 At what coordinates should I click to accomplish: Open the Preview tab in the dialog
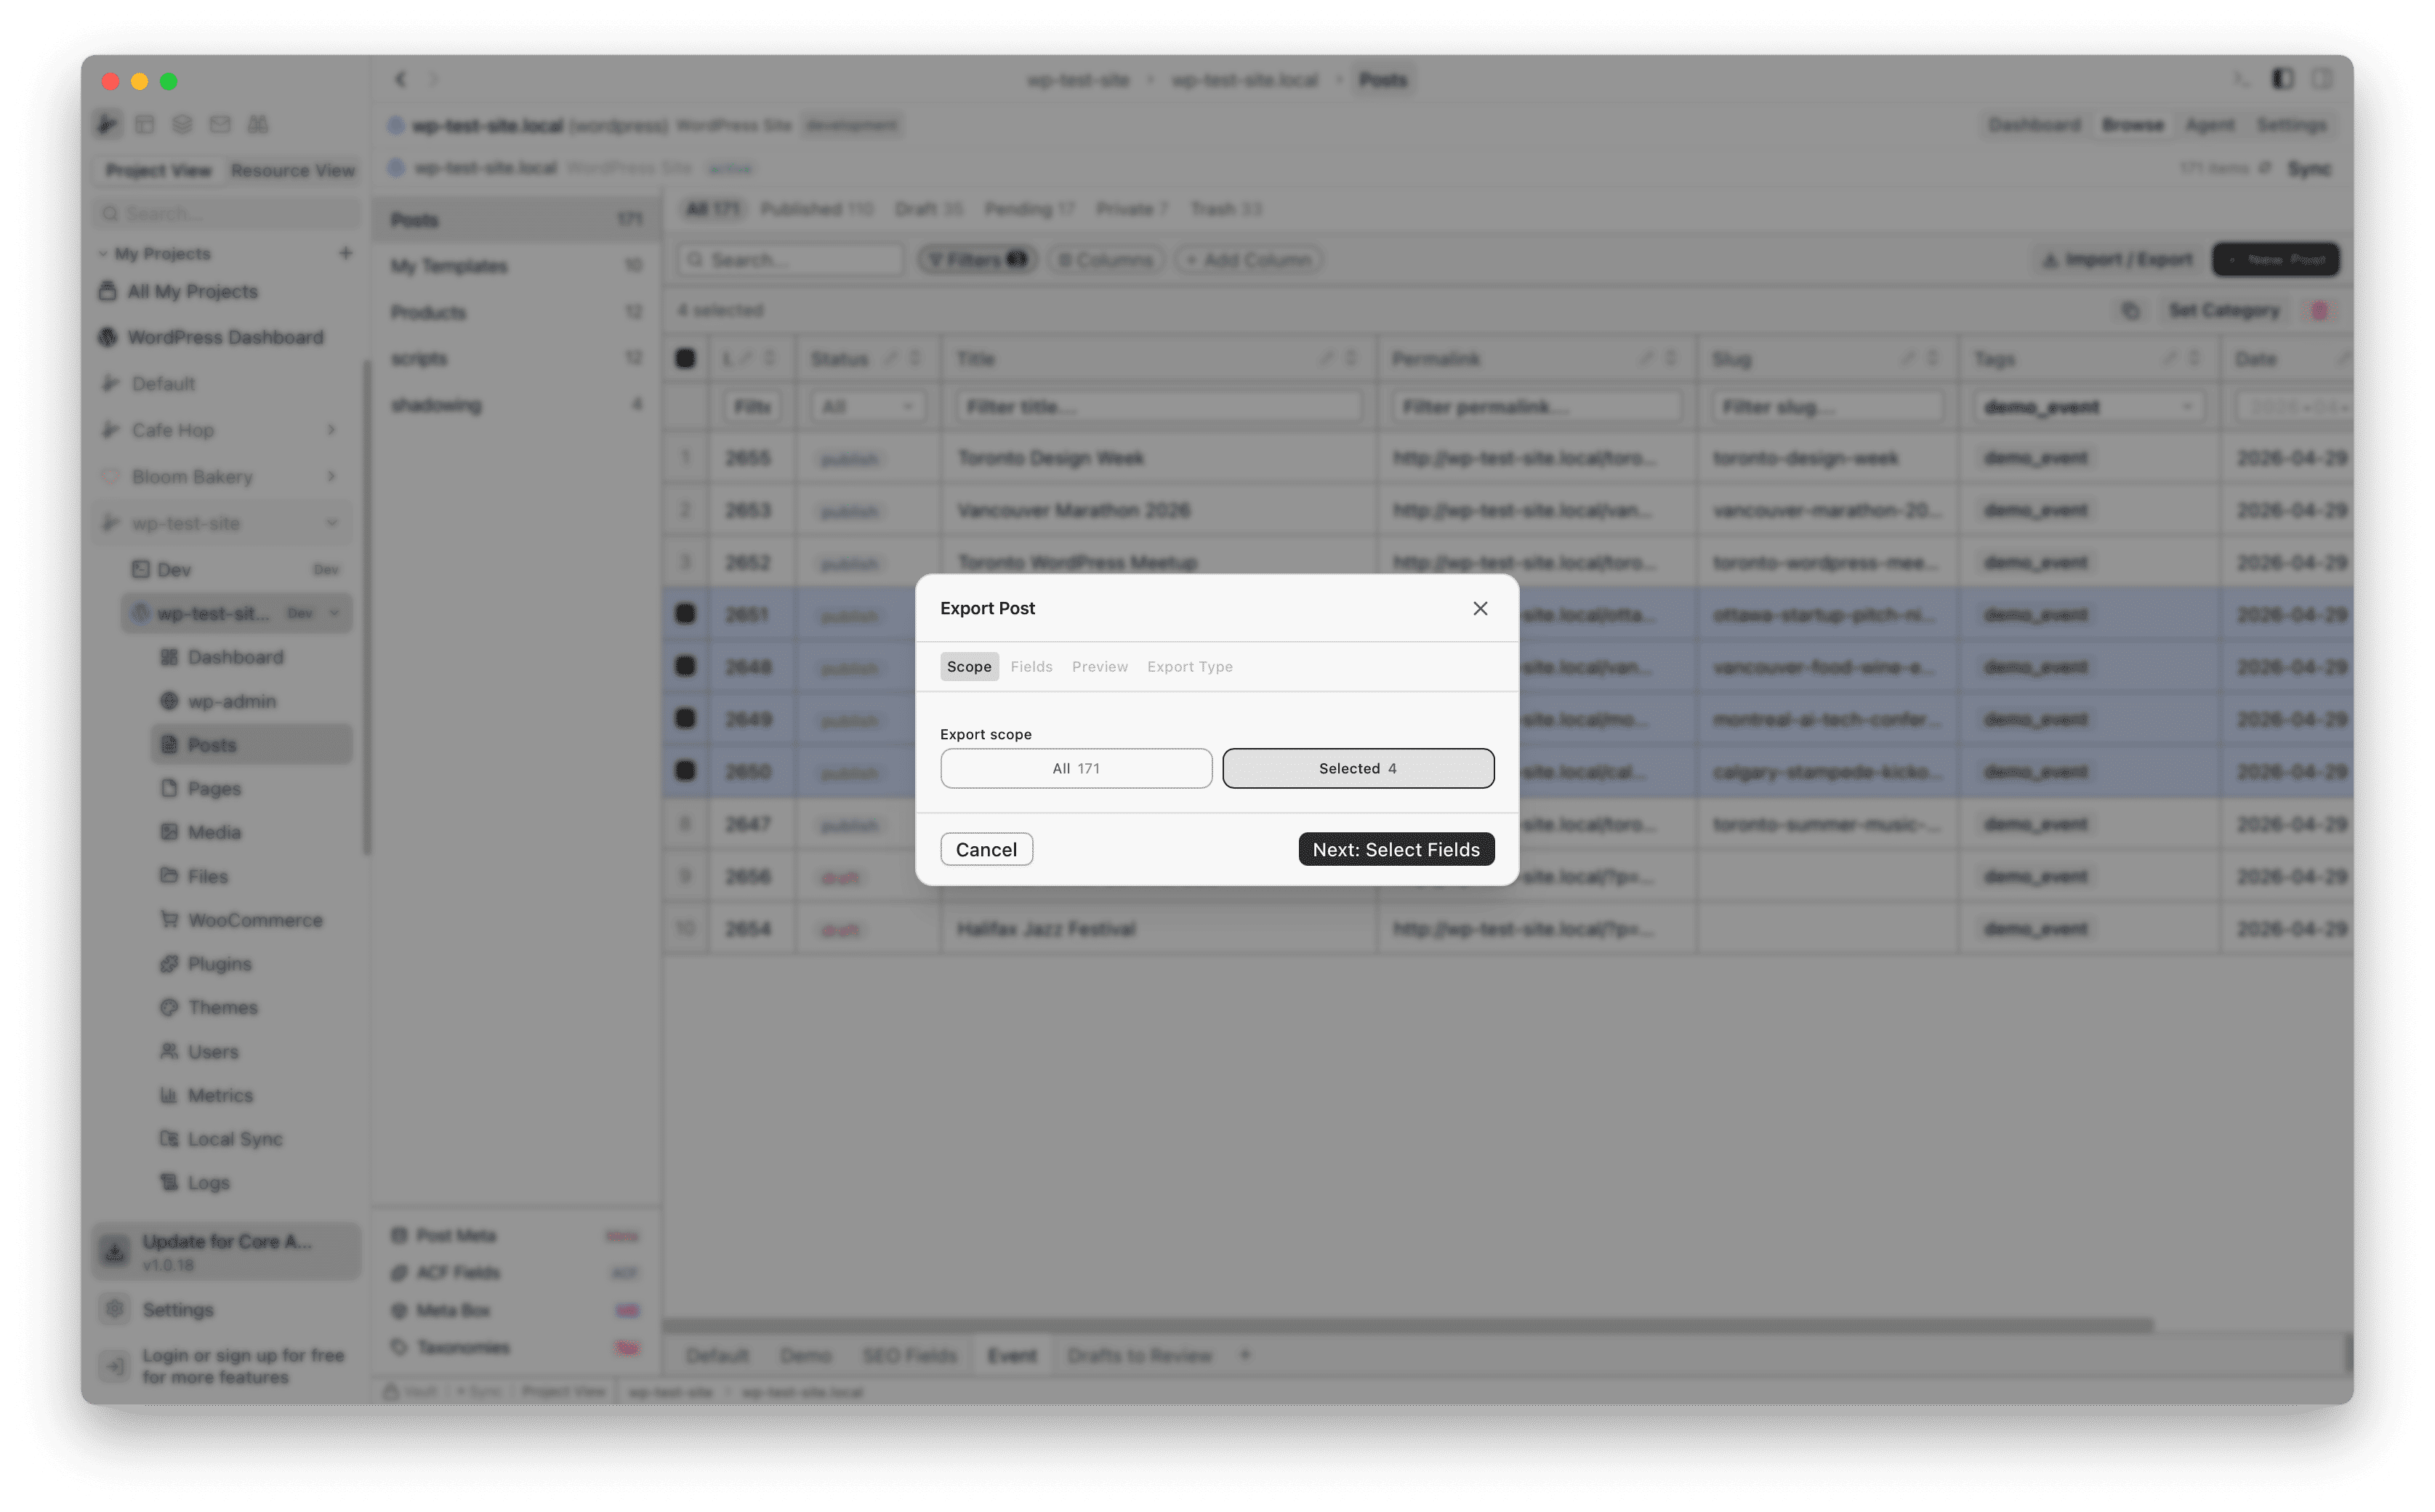(1099, 666)
